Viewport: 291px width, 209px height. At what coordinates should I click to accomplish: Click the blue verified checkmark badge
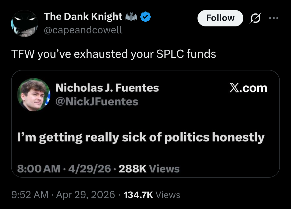145,17
